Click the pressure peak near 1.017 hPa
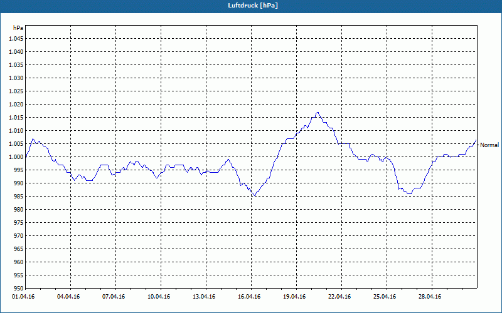Image resolution: width=502 pixels, height=313 pixels. pos(318,112)
